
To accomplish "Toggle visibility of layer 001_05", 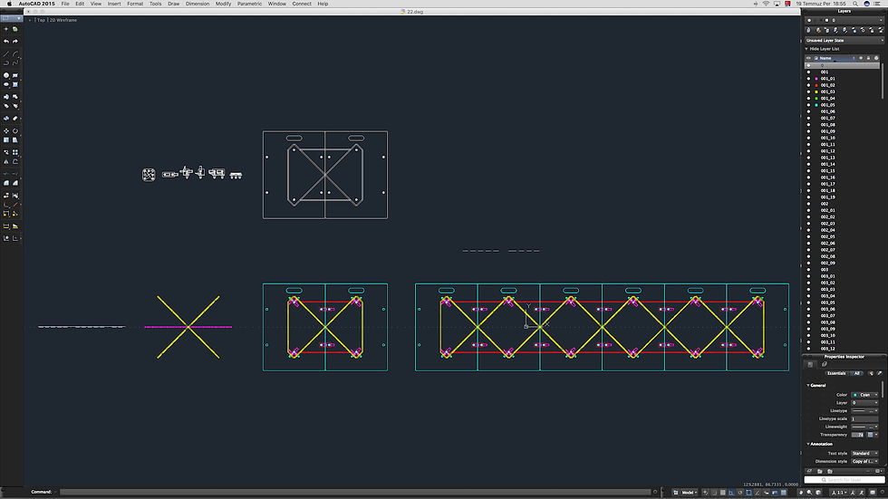I will pos(808,105).
